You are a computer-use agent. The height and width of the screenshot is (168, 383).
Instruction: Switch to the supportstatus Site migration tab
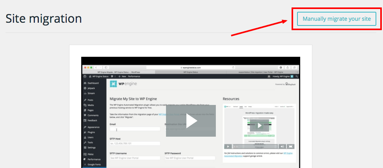[262, 72]
